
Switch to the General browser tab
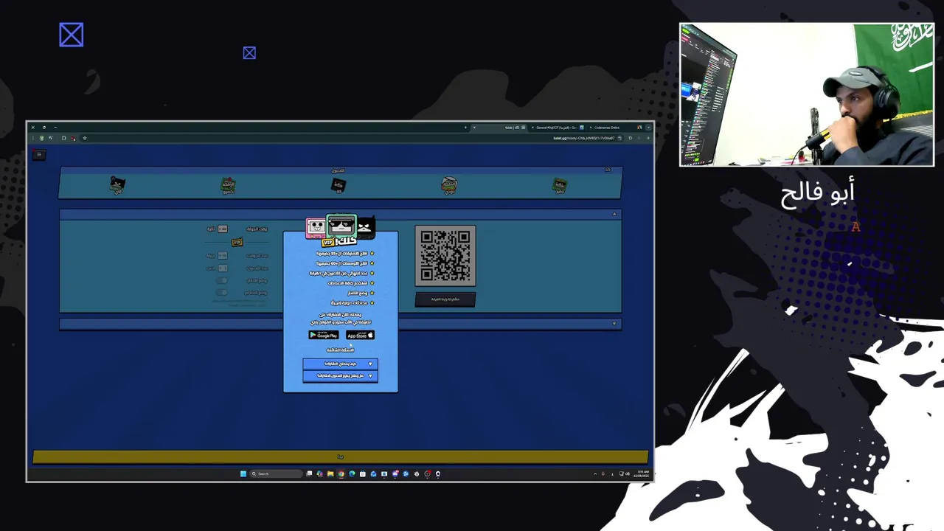(x=557, y=128)
